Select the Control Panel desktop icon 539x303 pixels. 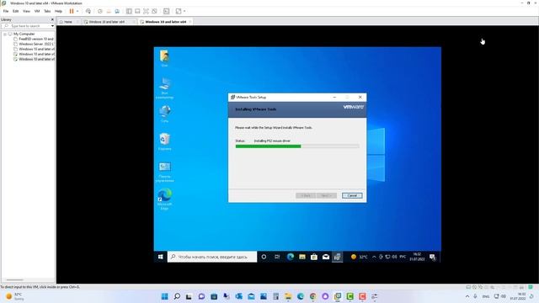pyautogui.click(x=165, y=172)
